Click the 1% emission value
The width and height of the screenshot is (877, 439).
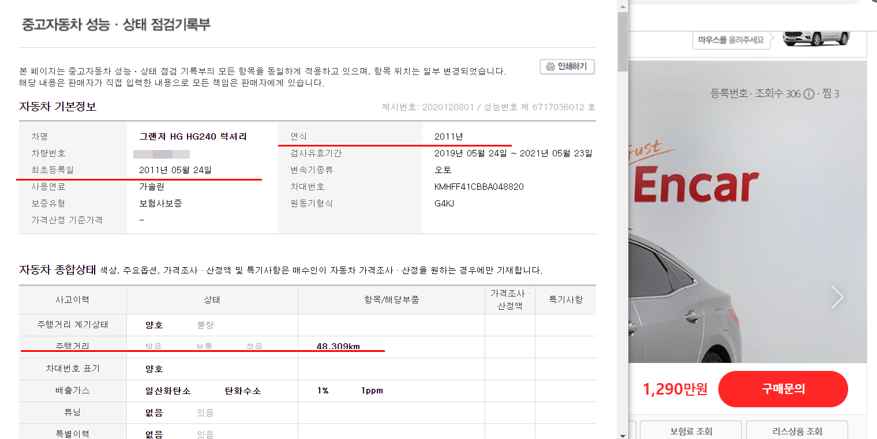[x=323, y=391]
